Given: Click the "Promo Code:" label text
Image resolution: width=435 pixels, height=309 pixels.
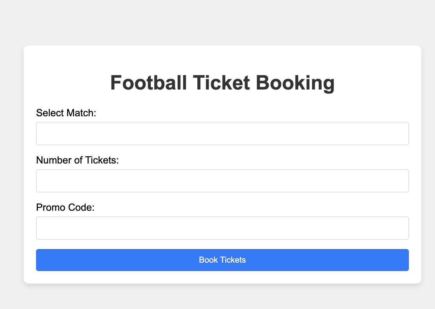Looking at the screenshot, I should (65, 207).
